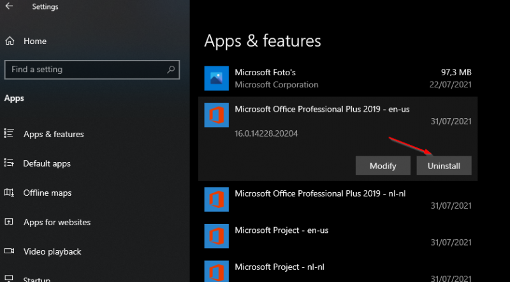Screen dimensions: 510x282
Task: Open Apps for websites section
Action: 57,222
